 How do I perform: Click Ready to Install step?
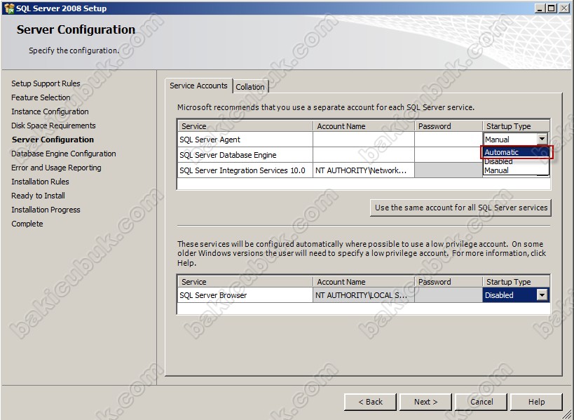(38, 196)
